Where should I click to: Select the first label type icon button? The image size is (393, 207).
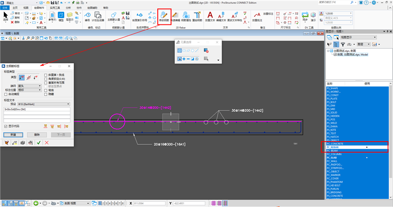pyautogui.click(x=22, y=77)
